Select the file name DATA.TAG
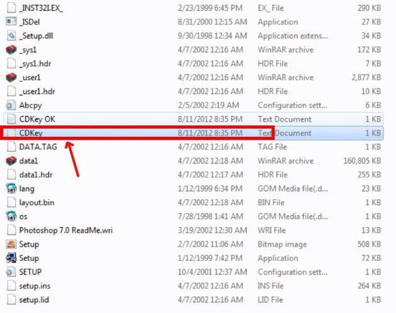The height and width of the screenshot is (313, 396). (38, 147)
